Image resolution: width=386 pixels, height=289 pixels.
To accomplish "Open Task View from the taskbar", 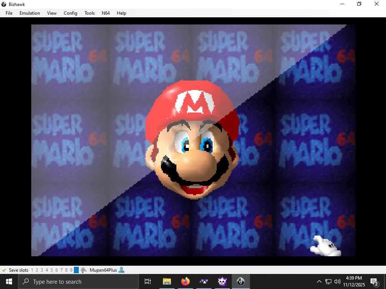I will [148, 281].
